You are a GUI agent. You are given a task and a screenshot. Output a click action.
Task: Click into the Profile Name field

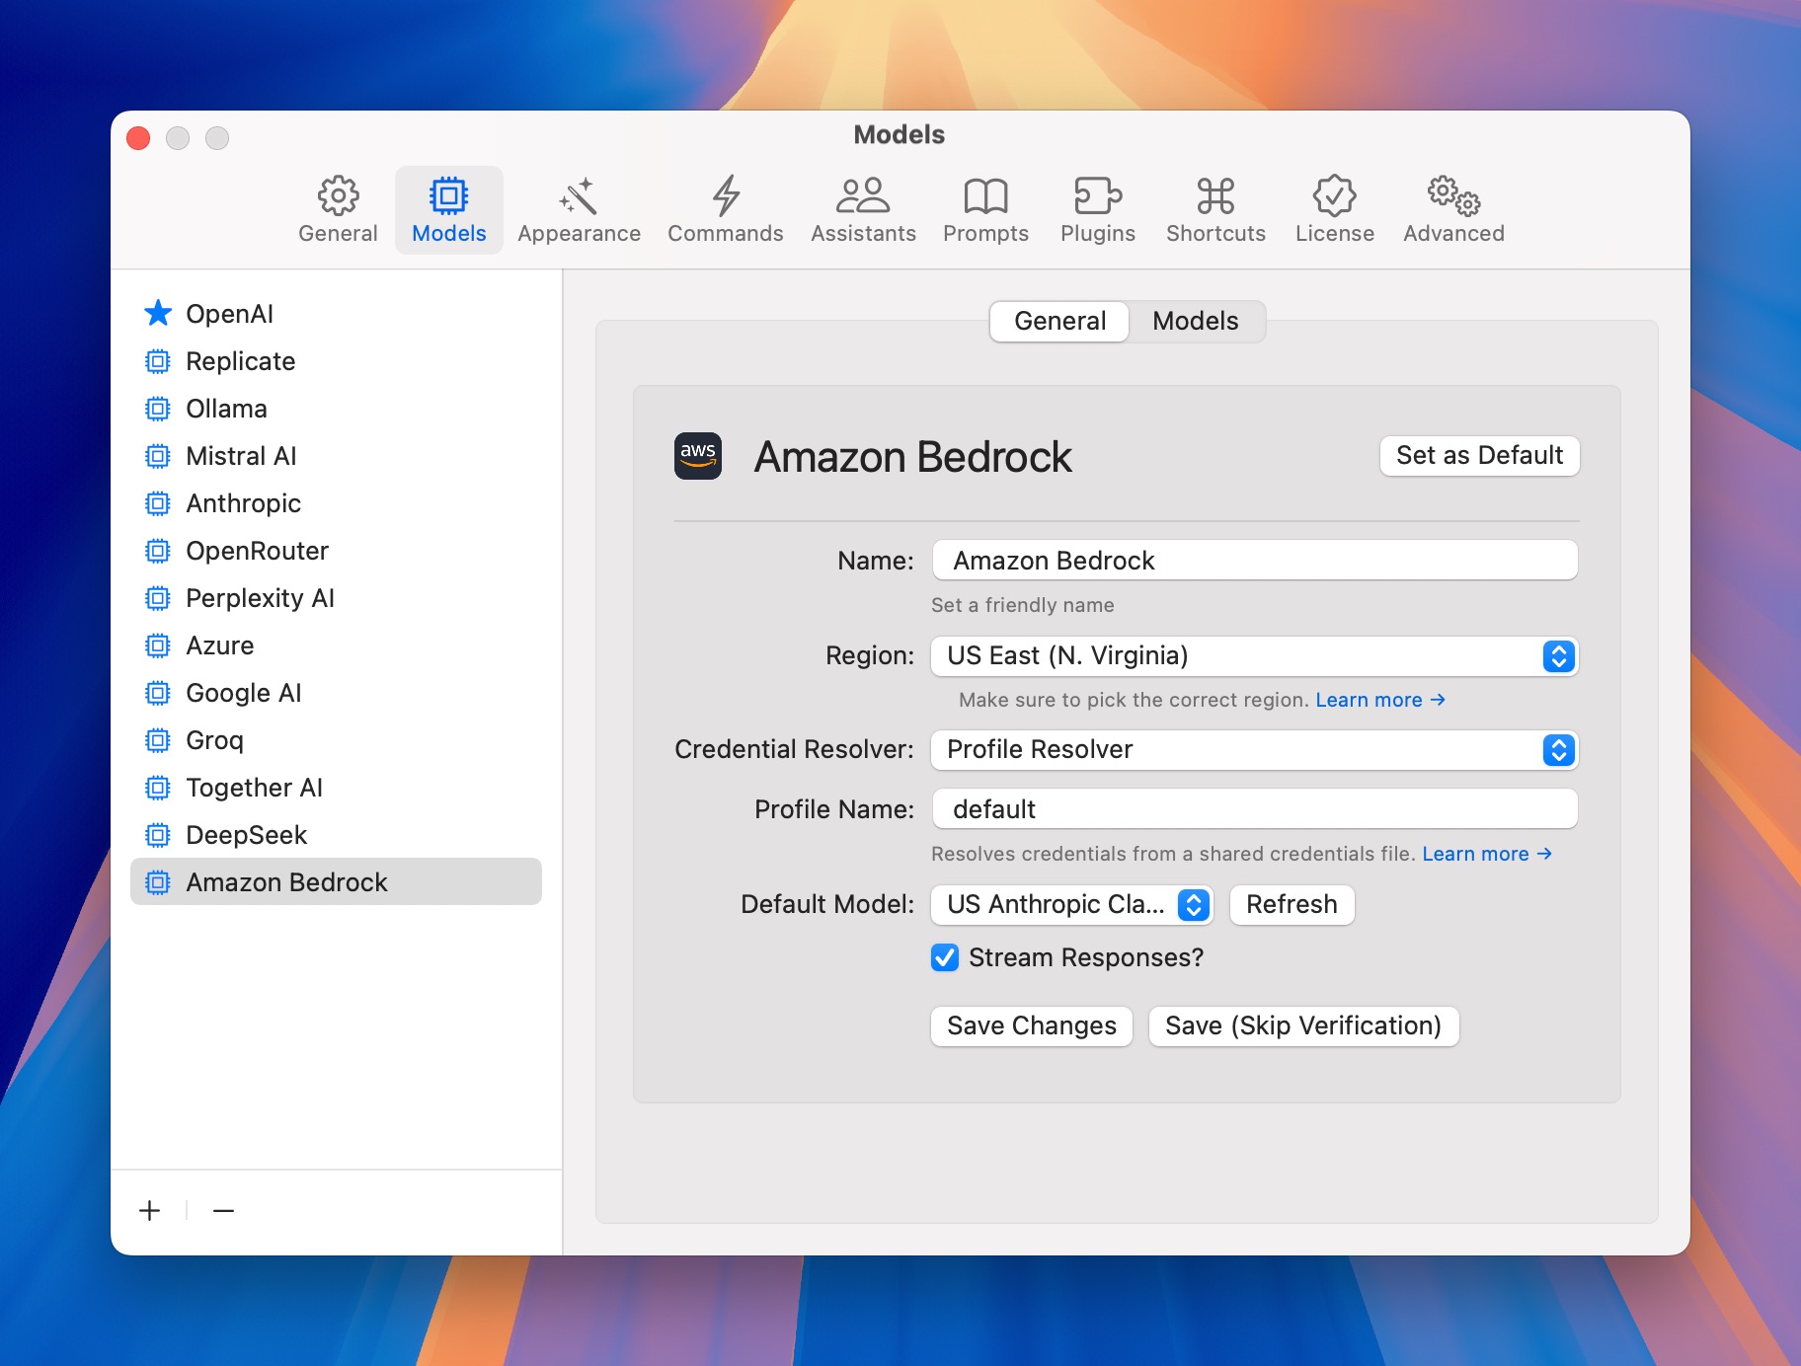tap(1254, 809)
